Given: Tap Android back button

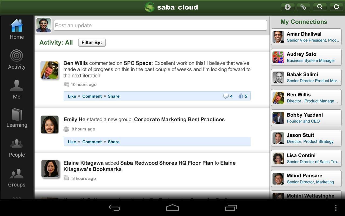Looking at the screenshot, I should pos(114,208).
